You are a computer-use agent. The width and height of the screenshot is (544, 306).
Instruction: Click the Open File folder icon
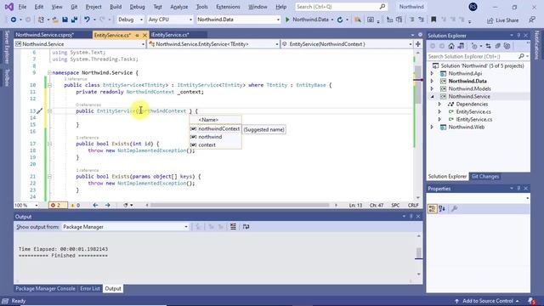(55, 20)
